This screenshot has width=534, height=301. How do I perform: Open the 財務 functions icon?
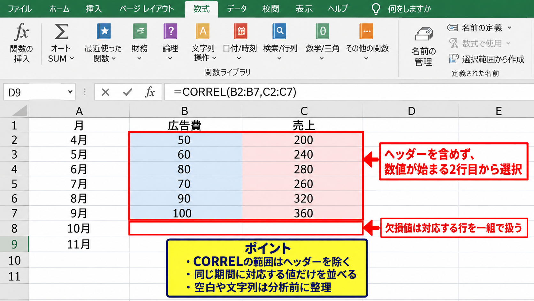tap(140, 31)
